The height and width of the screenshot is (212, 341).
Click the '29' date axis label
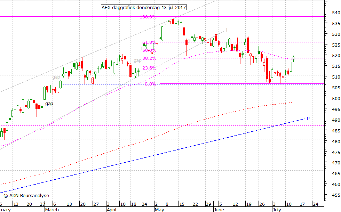208,204
